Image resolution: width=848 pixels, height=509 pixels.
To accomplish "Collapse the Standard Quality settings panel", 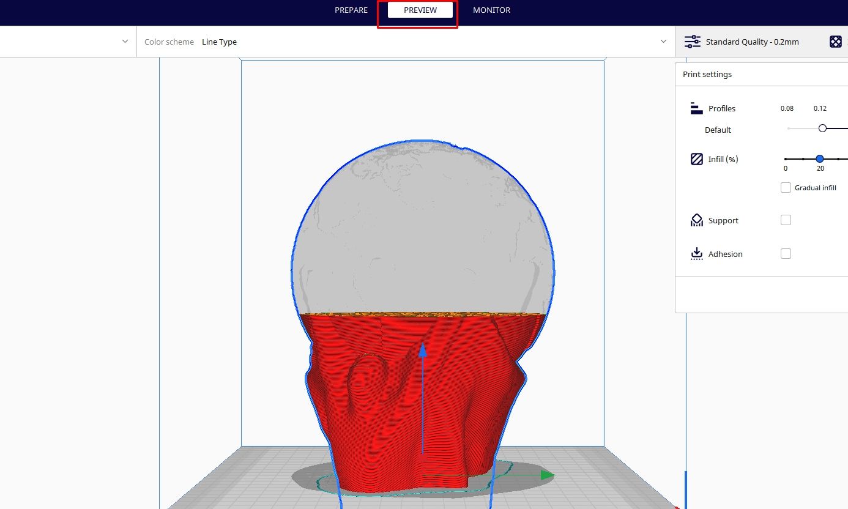I will pyautogui.click(x=753, y=41).
